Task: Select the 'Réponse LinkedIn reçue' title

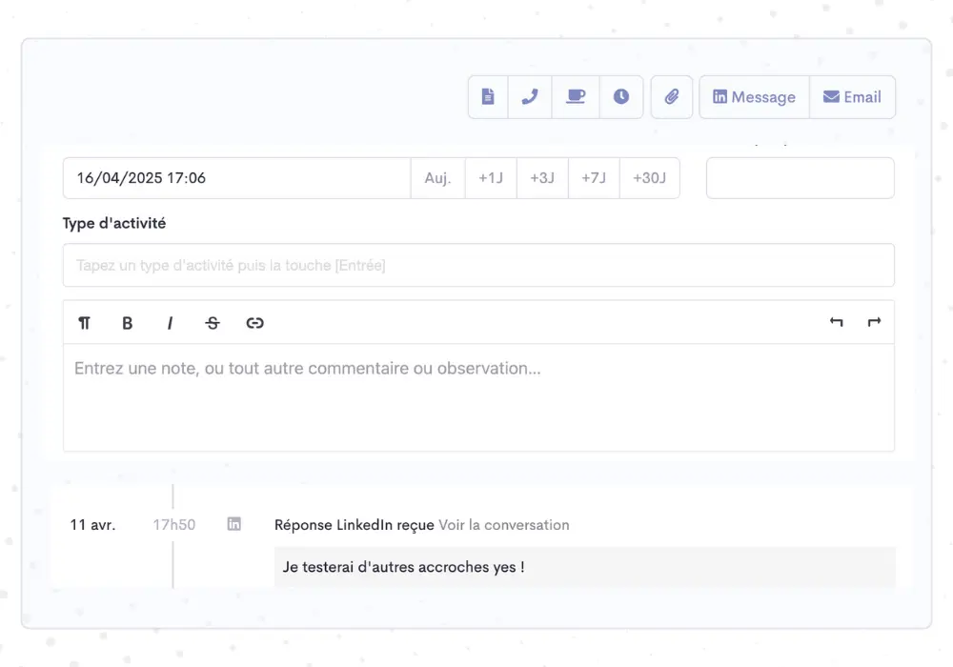Action: click(x=354, y=525)
